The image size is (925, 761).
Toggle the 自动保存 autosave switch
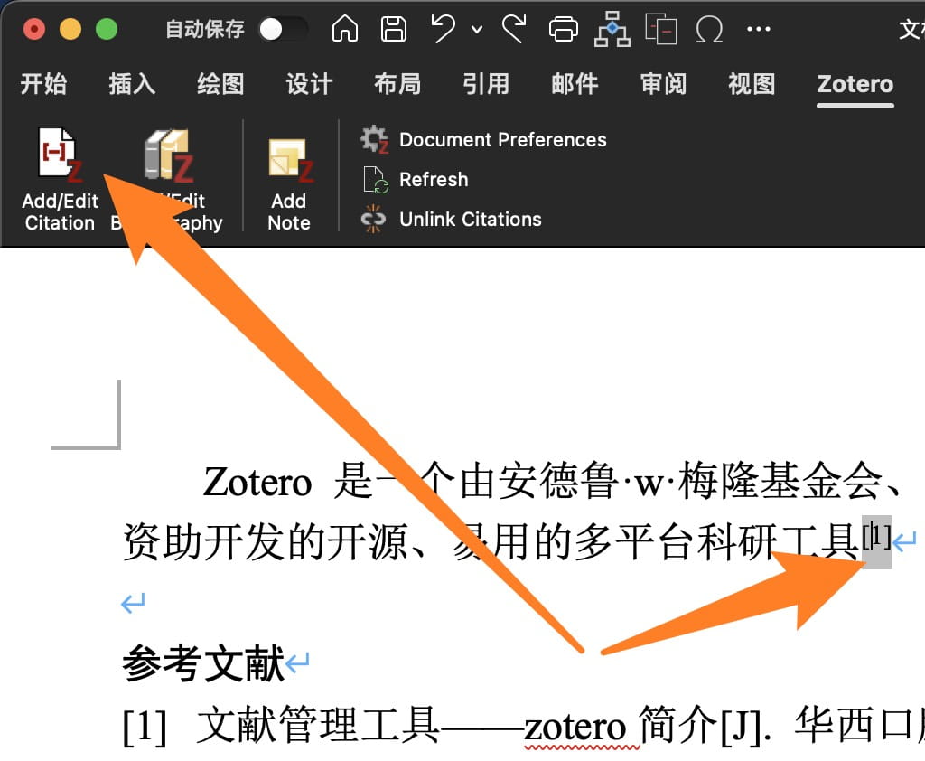tap(282, 30)
